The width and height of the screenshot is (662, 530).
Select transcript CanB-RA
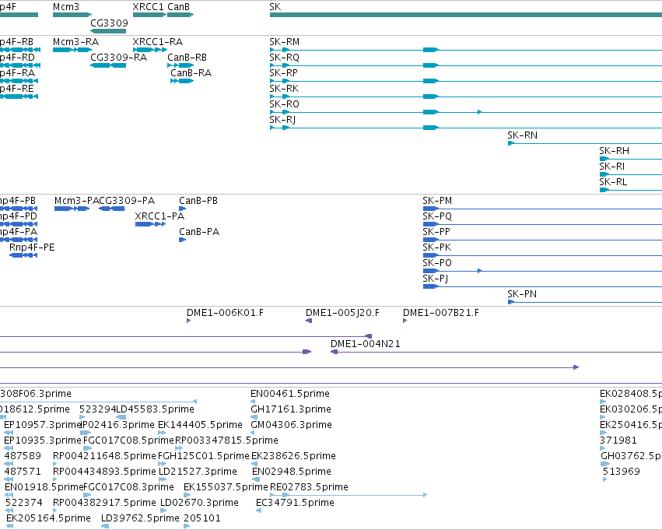point(191,73)
